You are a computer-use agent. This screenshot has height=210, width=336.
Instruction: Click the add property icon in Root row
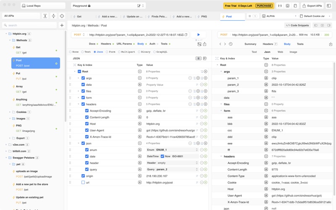pyautogui.click(x=205, y=71)
